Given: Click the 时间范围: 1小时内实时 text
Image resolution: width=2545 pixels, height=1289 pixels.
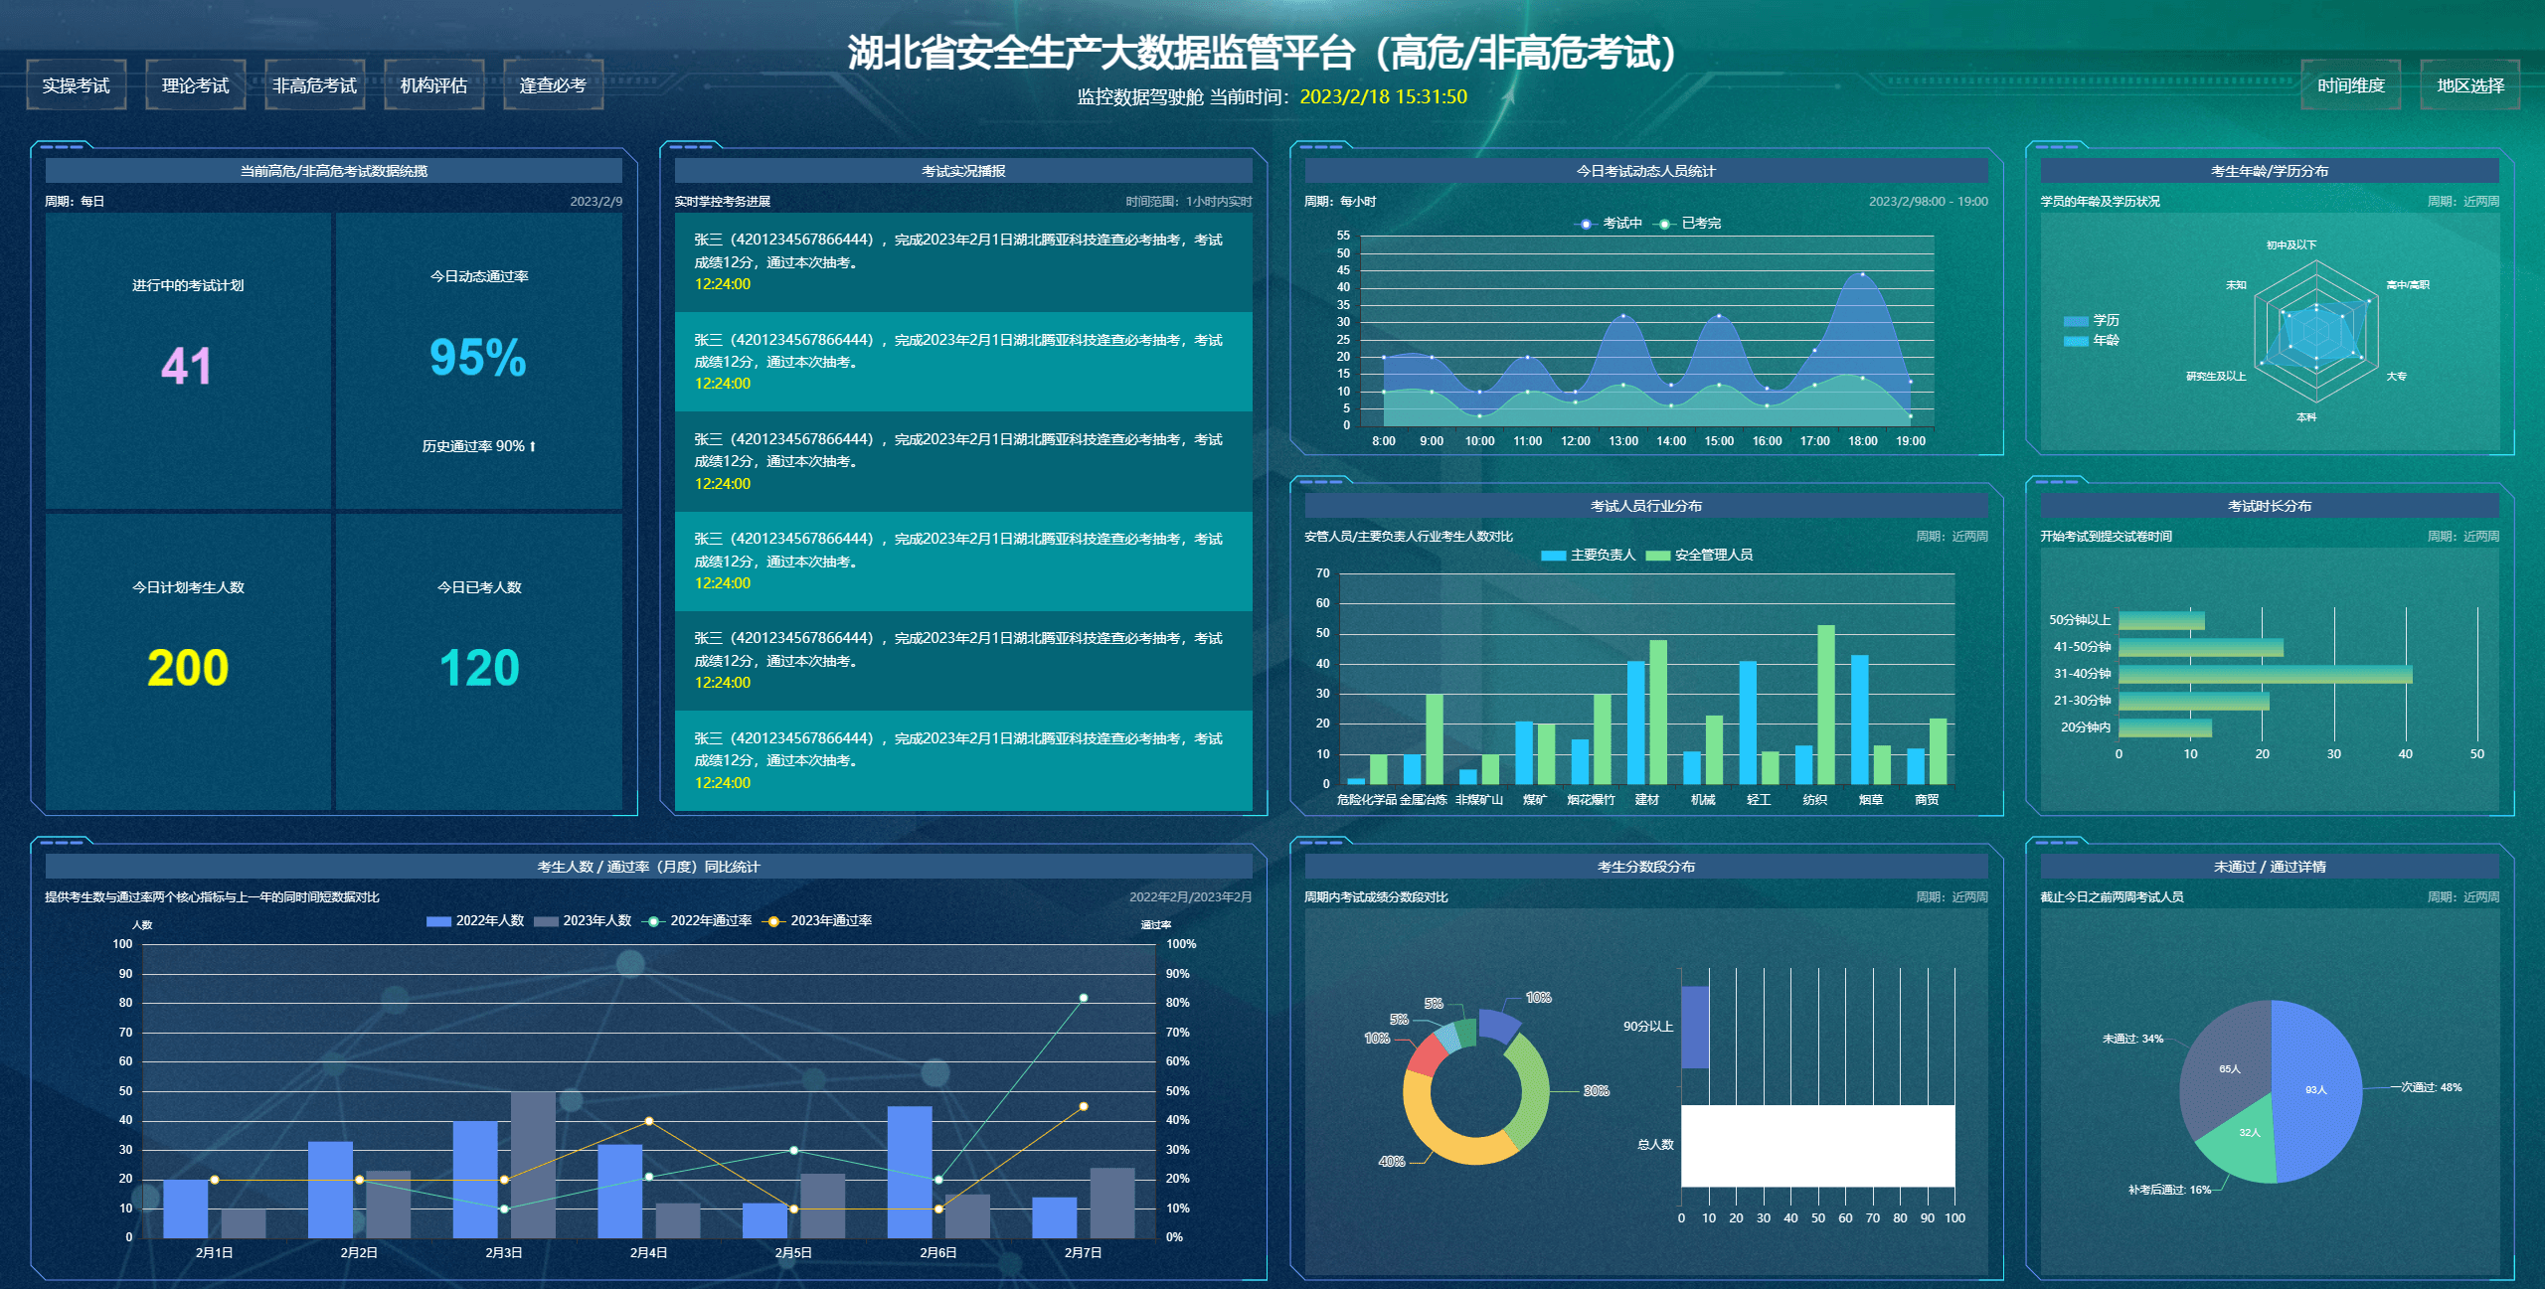Looking at the screenshot, I should pos(1189,202).
